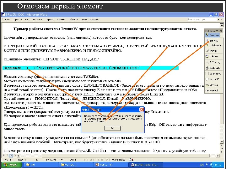Open the Windows Пуск start button
226x169 pixels.
pos(12,165)
